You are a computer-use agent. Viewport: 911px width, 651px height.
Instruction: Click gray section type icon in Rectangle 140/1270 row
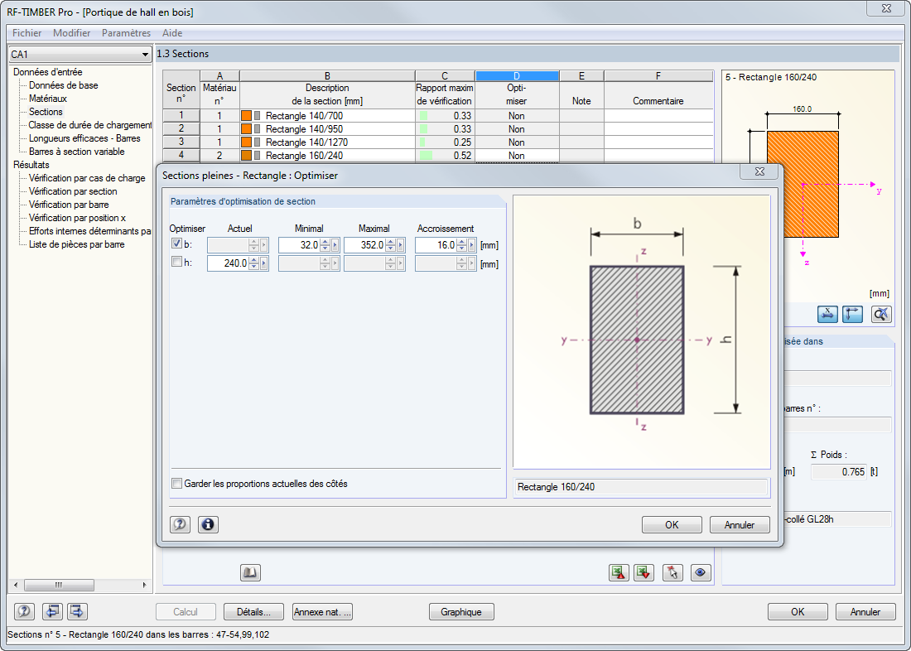(257, 142)
